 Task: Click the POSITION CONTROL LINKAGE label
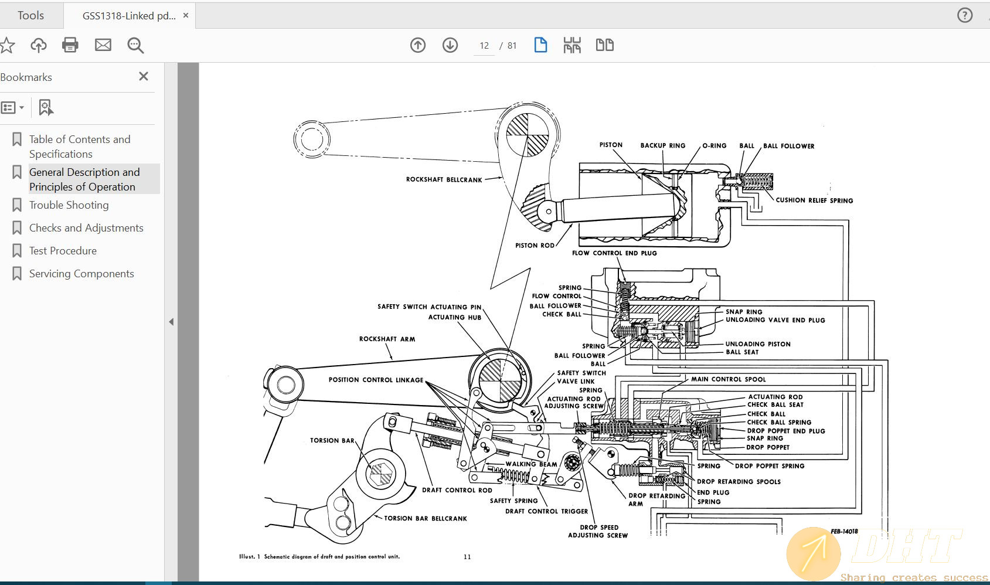[x=376, y=380]
